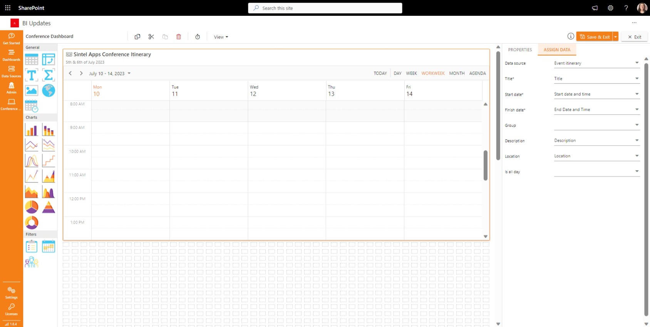Open Data Sources in the sidebar

[x=12, y=71]
